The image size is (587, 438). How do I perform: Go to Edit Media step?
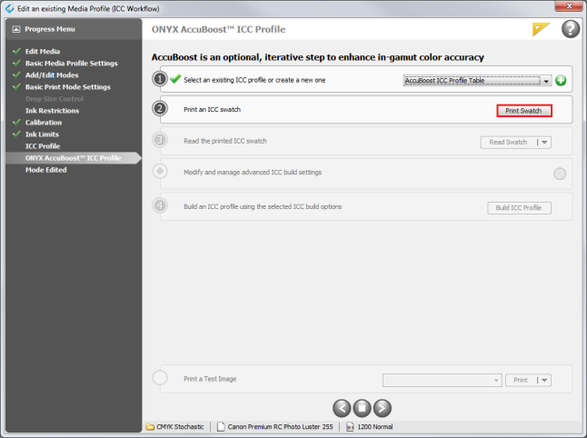43,51
